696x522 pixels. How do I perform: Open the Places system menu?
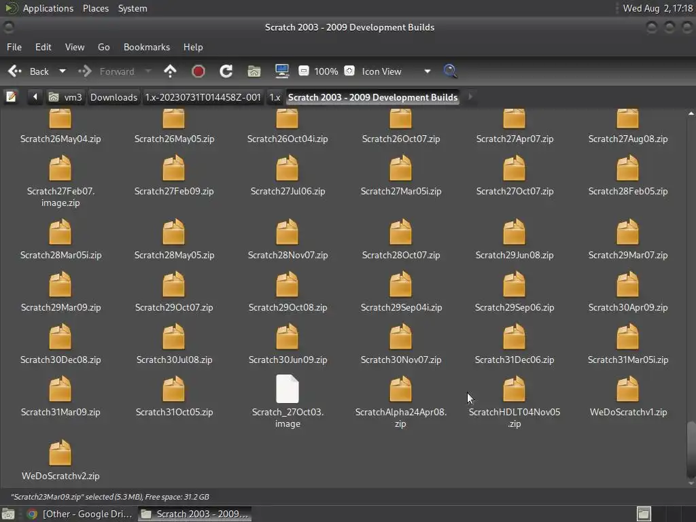pos(95,8)
